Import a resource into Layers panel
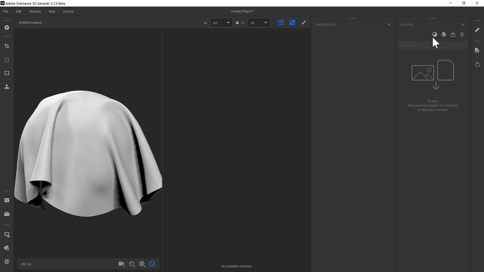Viewport: 484px width, 272px height. tap(453, 35)
